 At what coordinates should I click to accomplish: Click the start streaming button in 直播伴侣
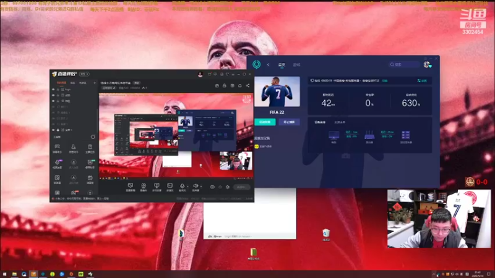coord(242,187)
